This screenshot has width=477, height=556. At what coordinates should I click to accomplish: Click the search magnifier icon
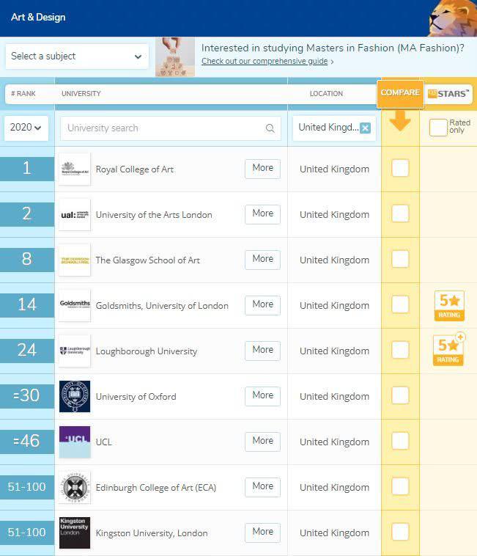click(x=270, y=128)
